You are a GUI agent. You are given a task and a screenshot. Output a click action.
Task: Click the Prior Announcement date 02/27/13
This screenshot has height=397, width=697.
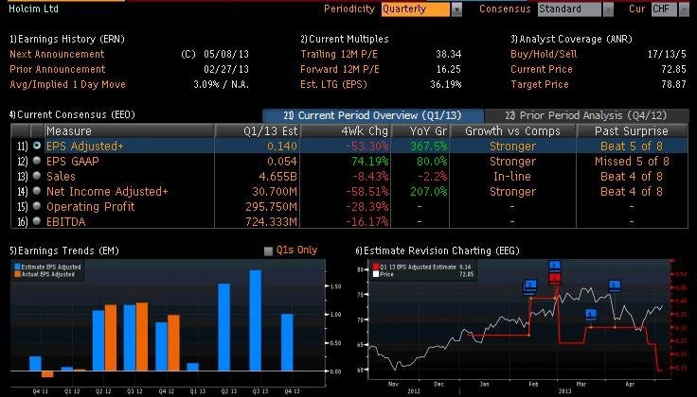point(226,69)
